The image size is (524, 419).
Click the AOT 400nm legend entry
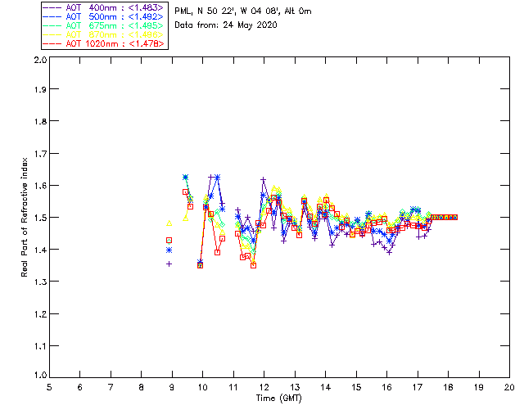[103, 7]
